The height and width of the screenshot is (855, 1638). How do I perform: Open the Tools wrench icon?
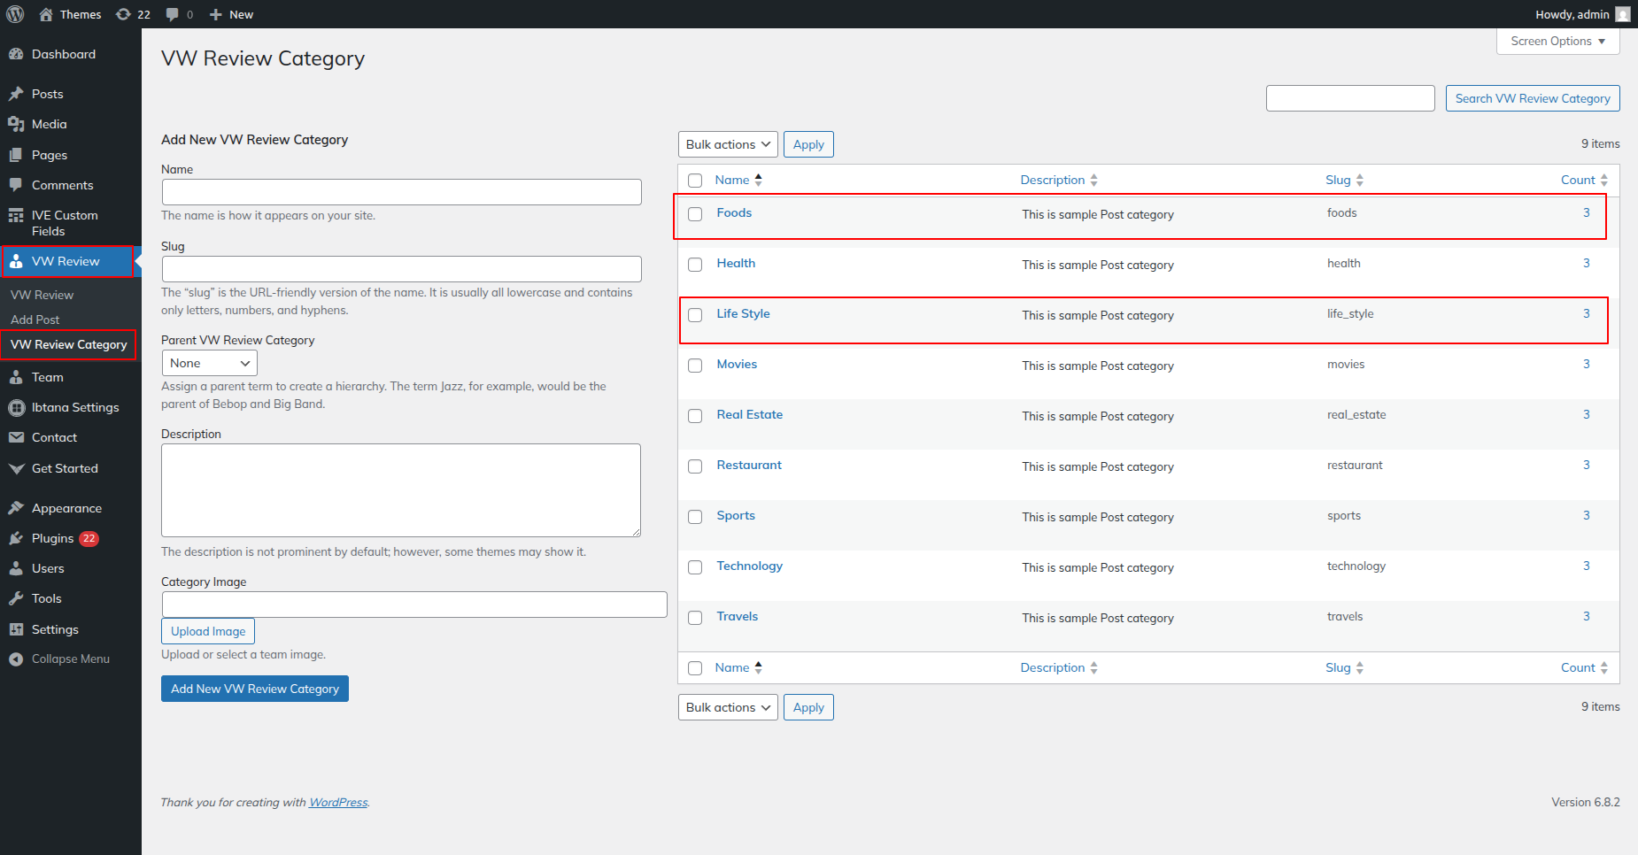coord(16,599)
